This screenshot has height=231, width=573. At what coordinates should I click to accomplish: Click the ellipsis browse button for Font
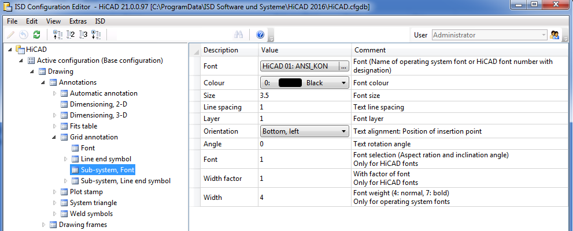coord(344,66)
